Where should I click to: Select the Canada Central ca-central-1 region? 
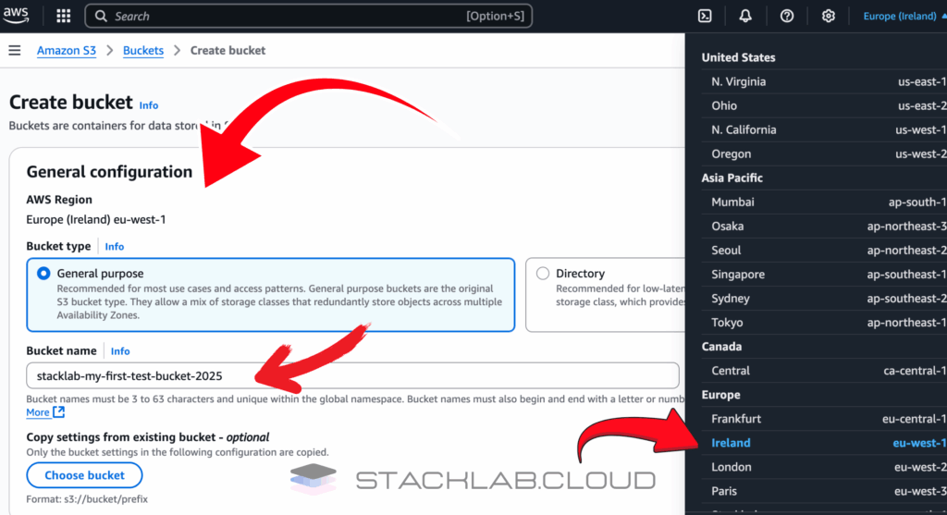824,371
